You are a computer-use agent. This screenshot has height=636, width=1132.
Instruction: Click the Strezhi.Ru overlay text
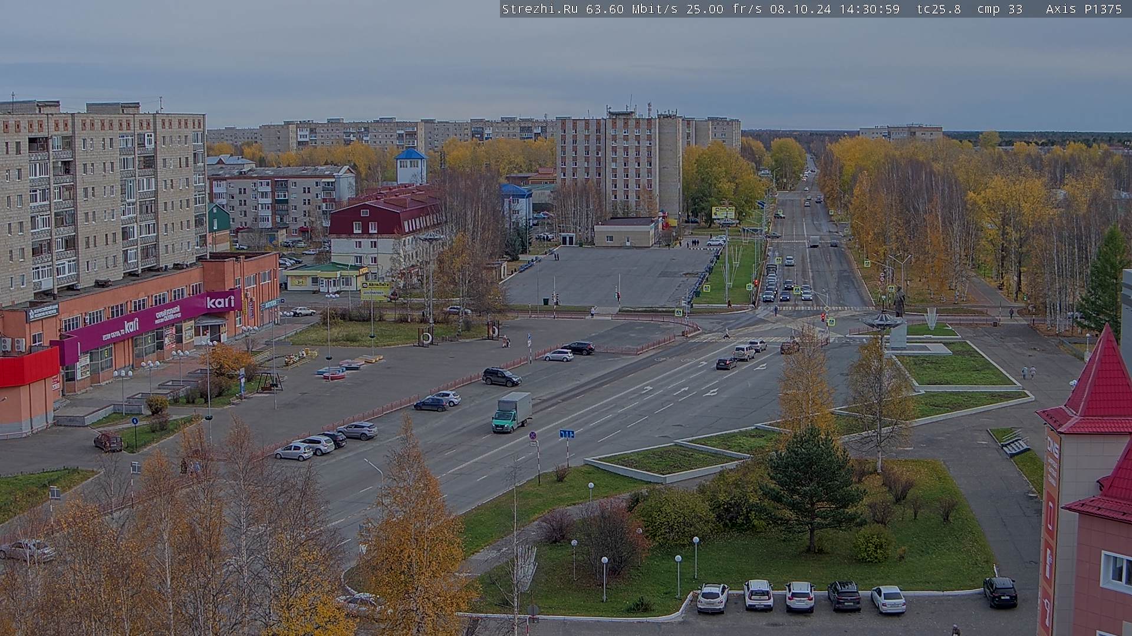pyautogui.click(x=539, y=9)
